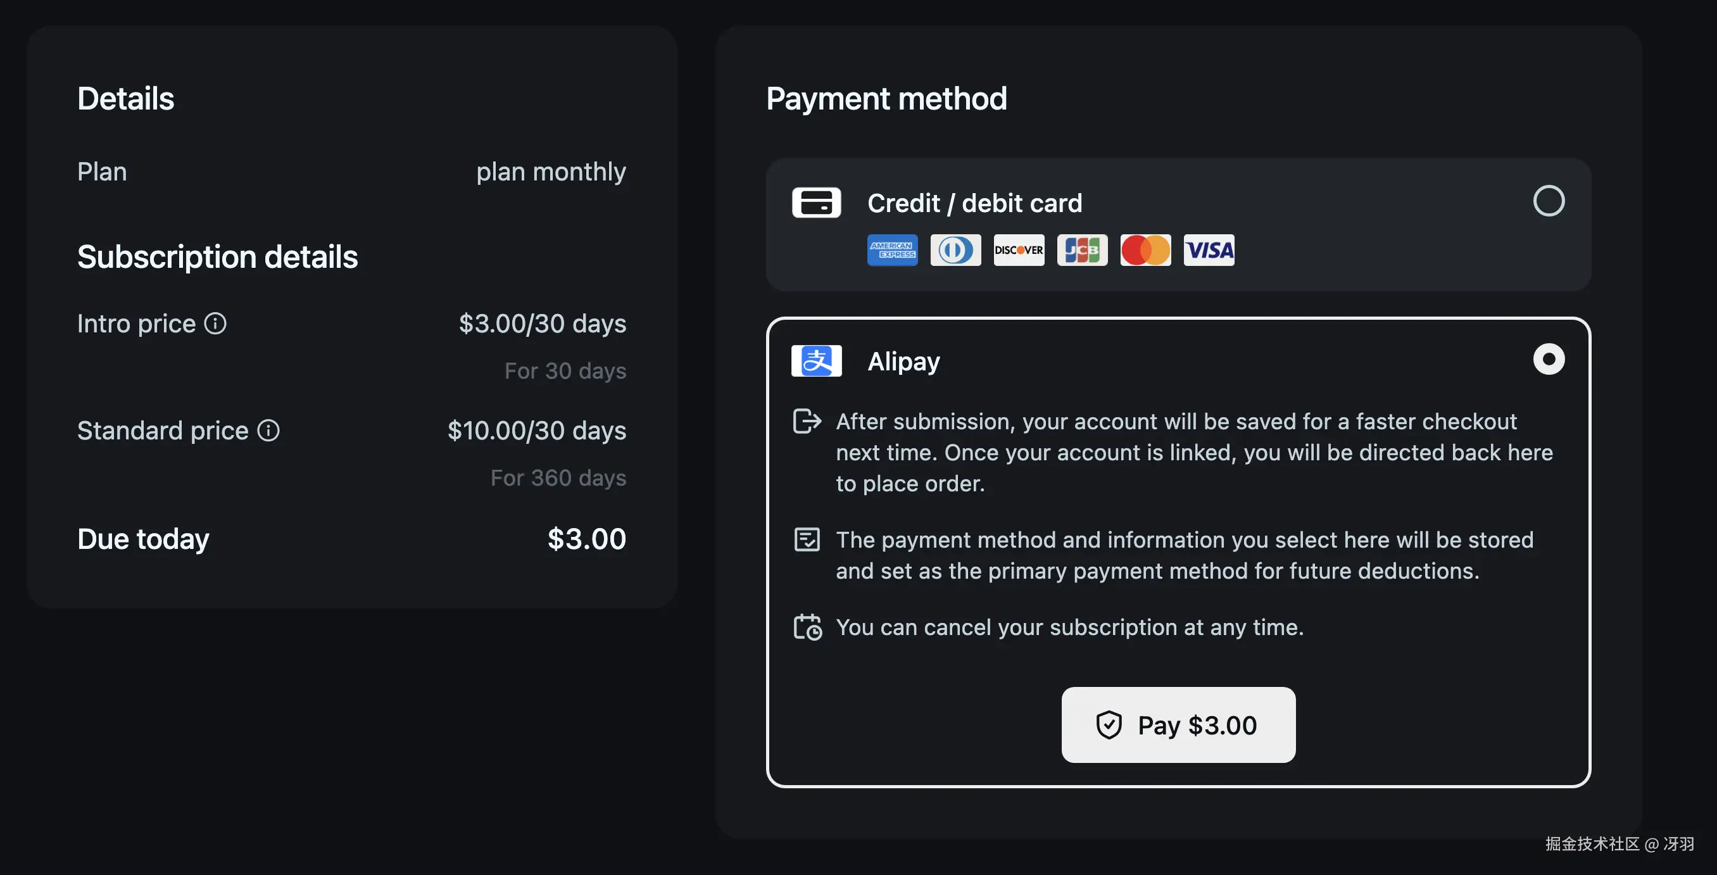Click the credit card icon
The width and height of the screenshot is (1717, 875).
[x=816, y=203]
